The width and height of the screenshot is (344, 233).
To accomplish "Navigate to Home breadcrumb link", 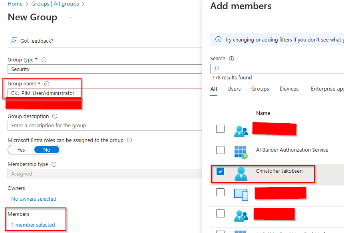I will [x=15, y=4].
